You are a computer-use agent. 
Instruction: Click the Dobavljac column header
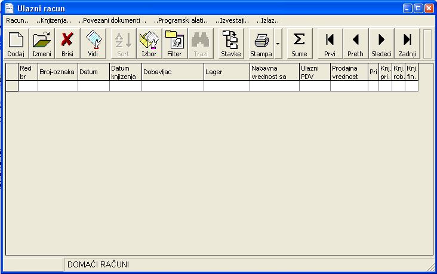click(x=173, y=72)
